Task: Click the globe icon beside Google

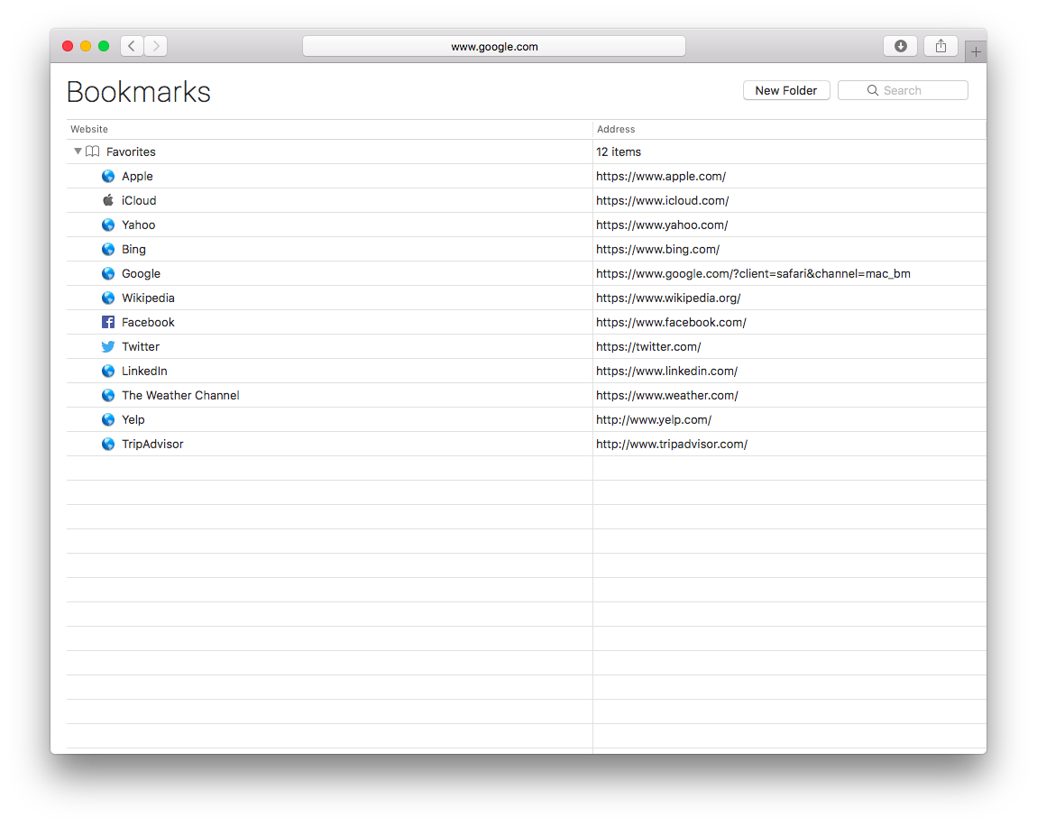Action: pos(108,274)
